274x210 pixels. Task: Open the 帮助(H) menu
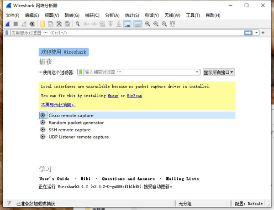click(x=213, y=15)
